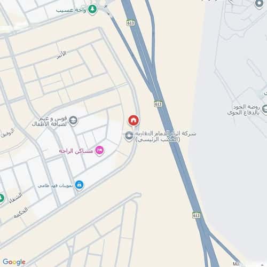Click the school pin next to روضة الجود
This screenshot has height=267, width=267.
pos(264,109)
